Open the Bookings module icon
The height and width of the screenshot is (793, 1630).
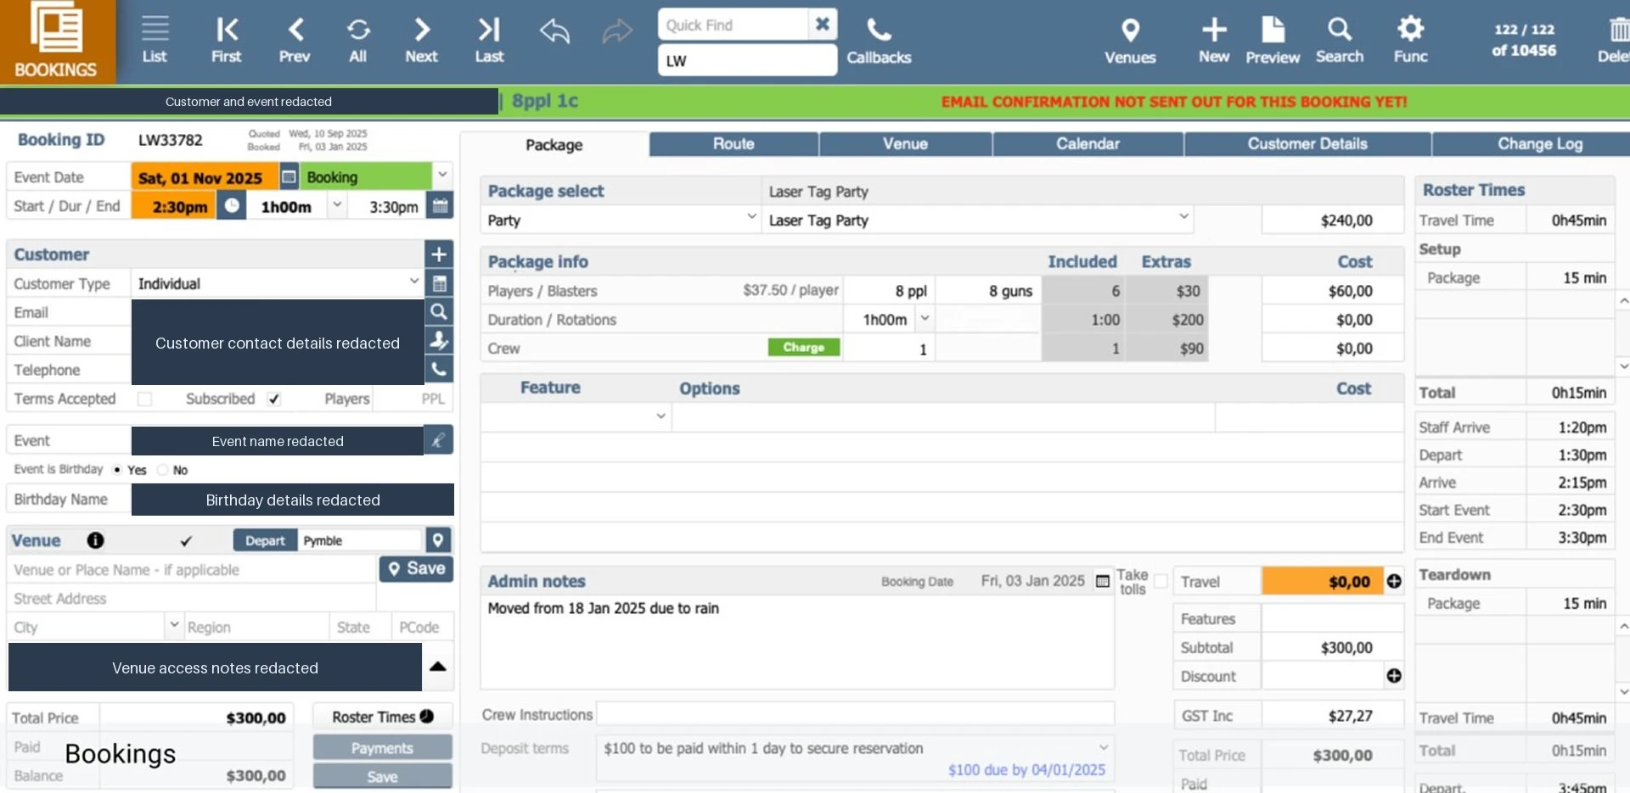click(56, 42)
